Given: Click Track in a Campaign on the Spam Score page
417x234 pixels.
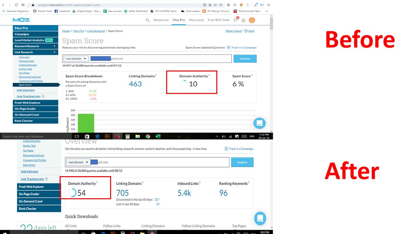Looking at the screenshot, I should (x=242, y=47).
